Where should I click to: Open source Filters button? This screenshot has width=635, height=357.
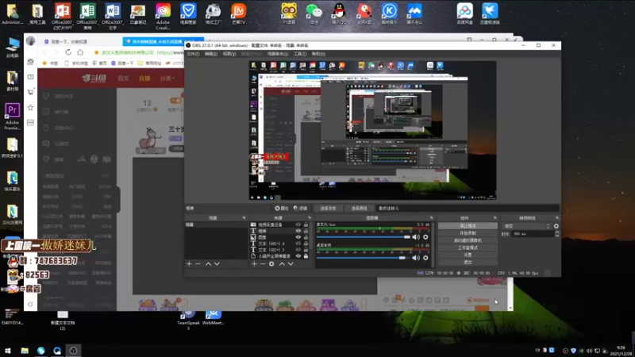301,209
